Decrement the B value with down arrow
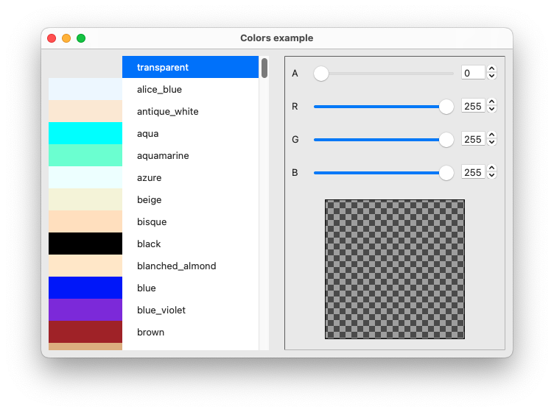The image size is (554, 412). (492, 176)
